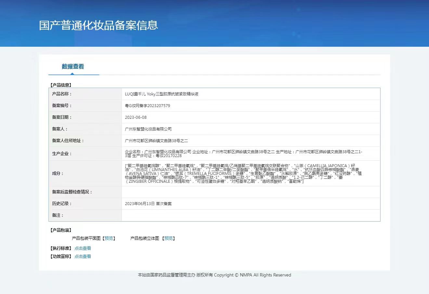The image size is (429, 294).
Task: Click the 生产企业 details text
Action: click(x=243, y=153)
